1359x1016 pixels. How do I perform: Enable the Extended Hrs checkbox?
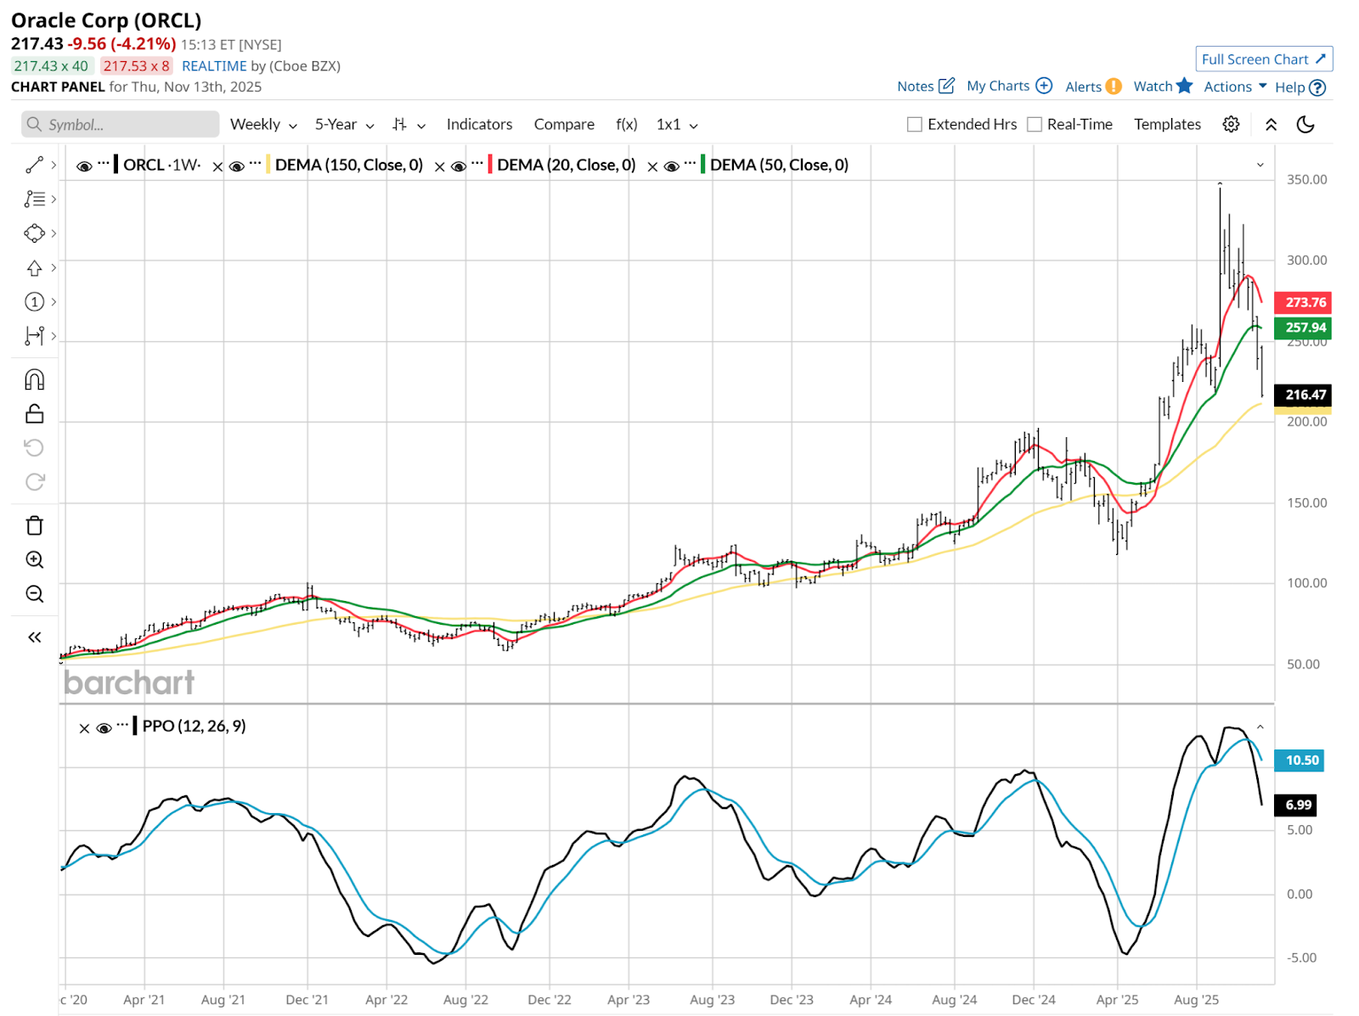(x=915, y=125)
